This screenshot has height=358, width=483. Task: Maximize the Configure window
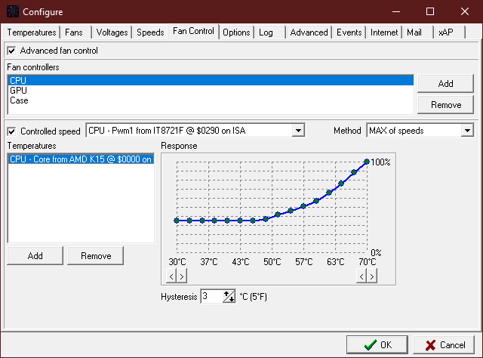tap(430, 11)
